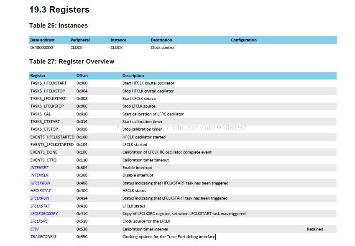Click 'Disable interrupt' description
The image size is (355, 246).
[138, 175]
